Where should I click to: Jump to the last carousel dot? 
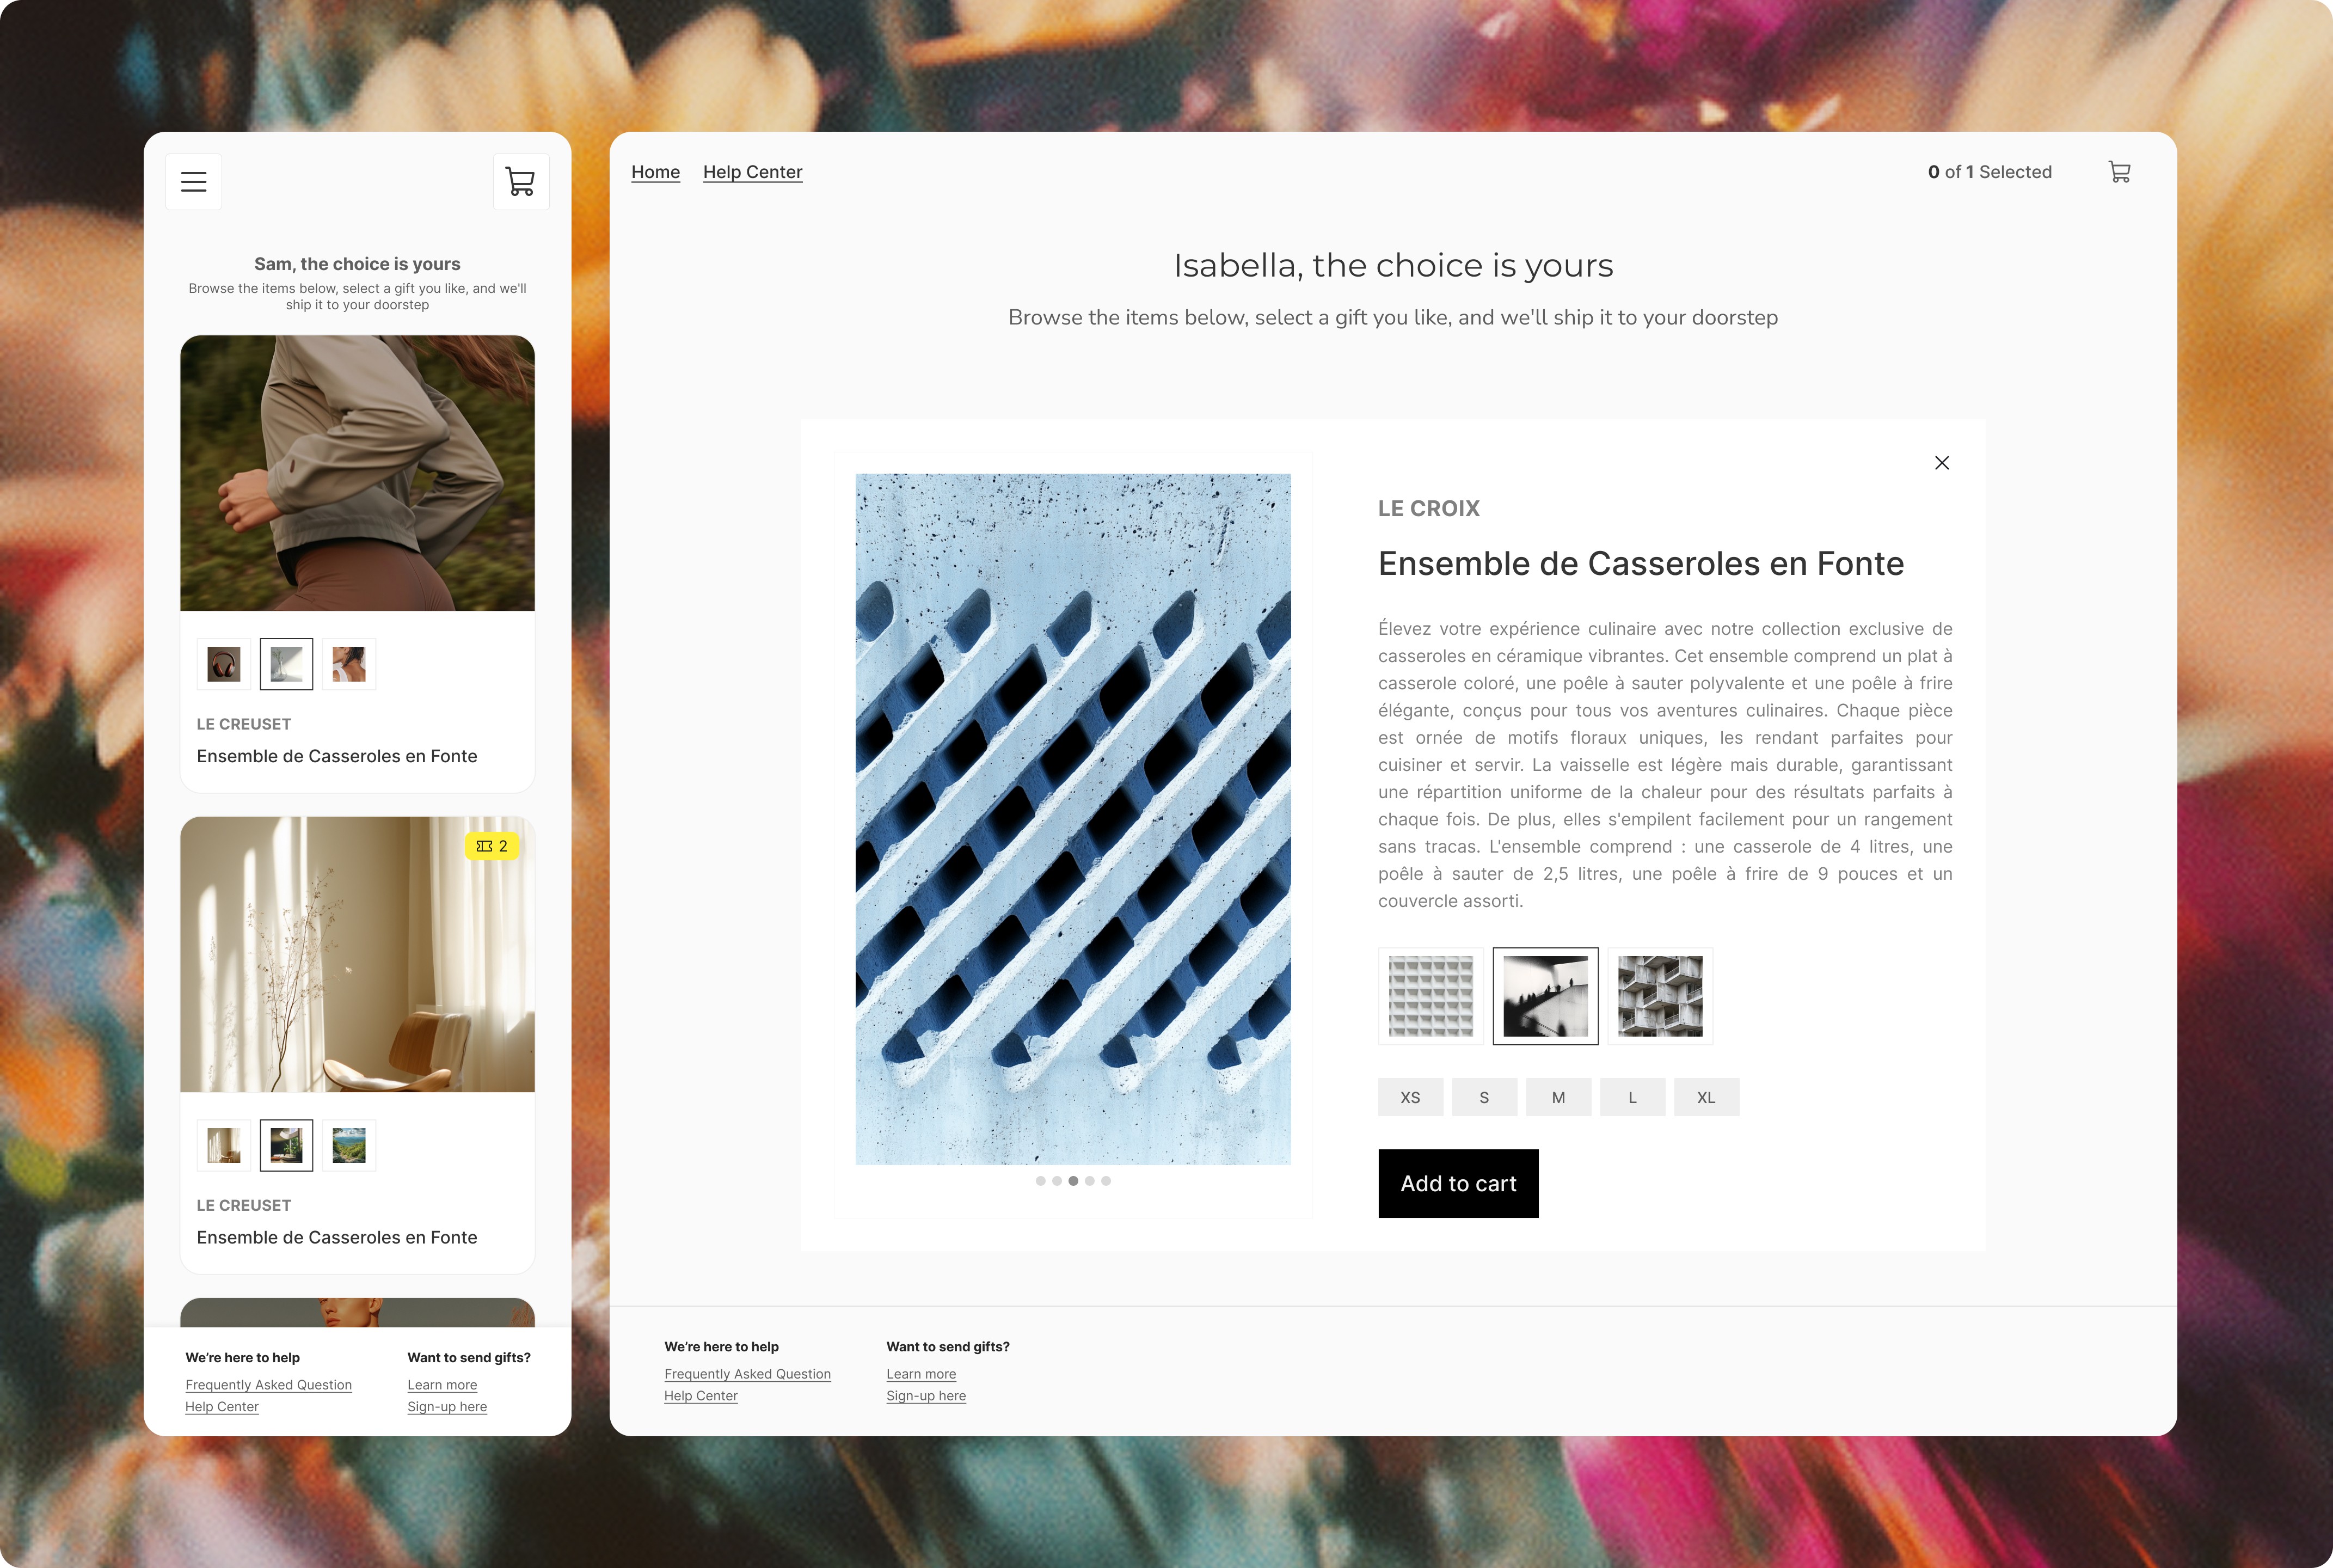tap(1106, 1181)
